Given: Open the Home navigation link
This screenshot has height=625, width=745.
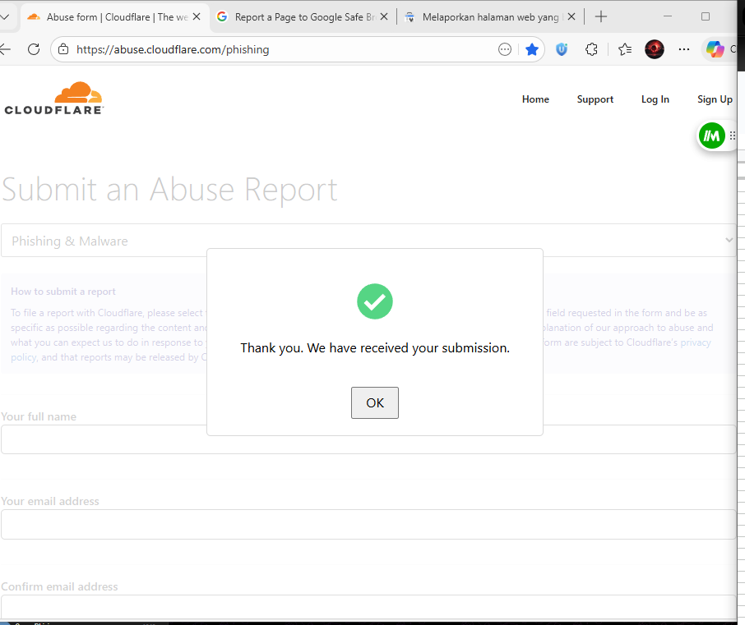Looking at the screenshot, I should coord(535,99).
